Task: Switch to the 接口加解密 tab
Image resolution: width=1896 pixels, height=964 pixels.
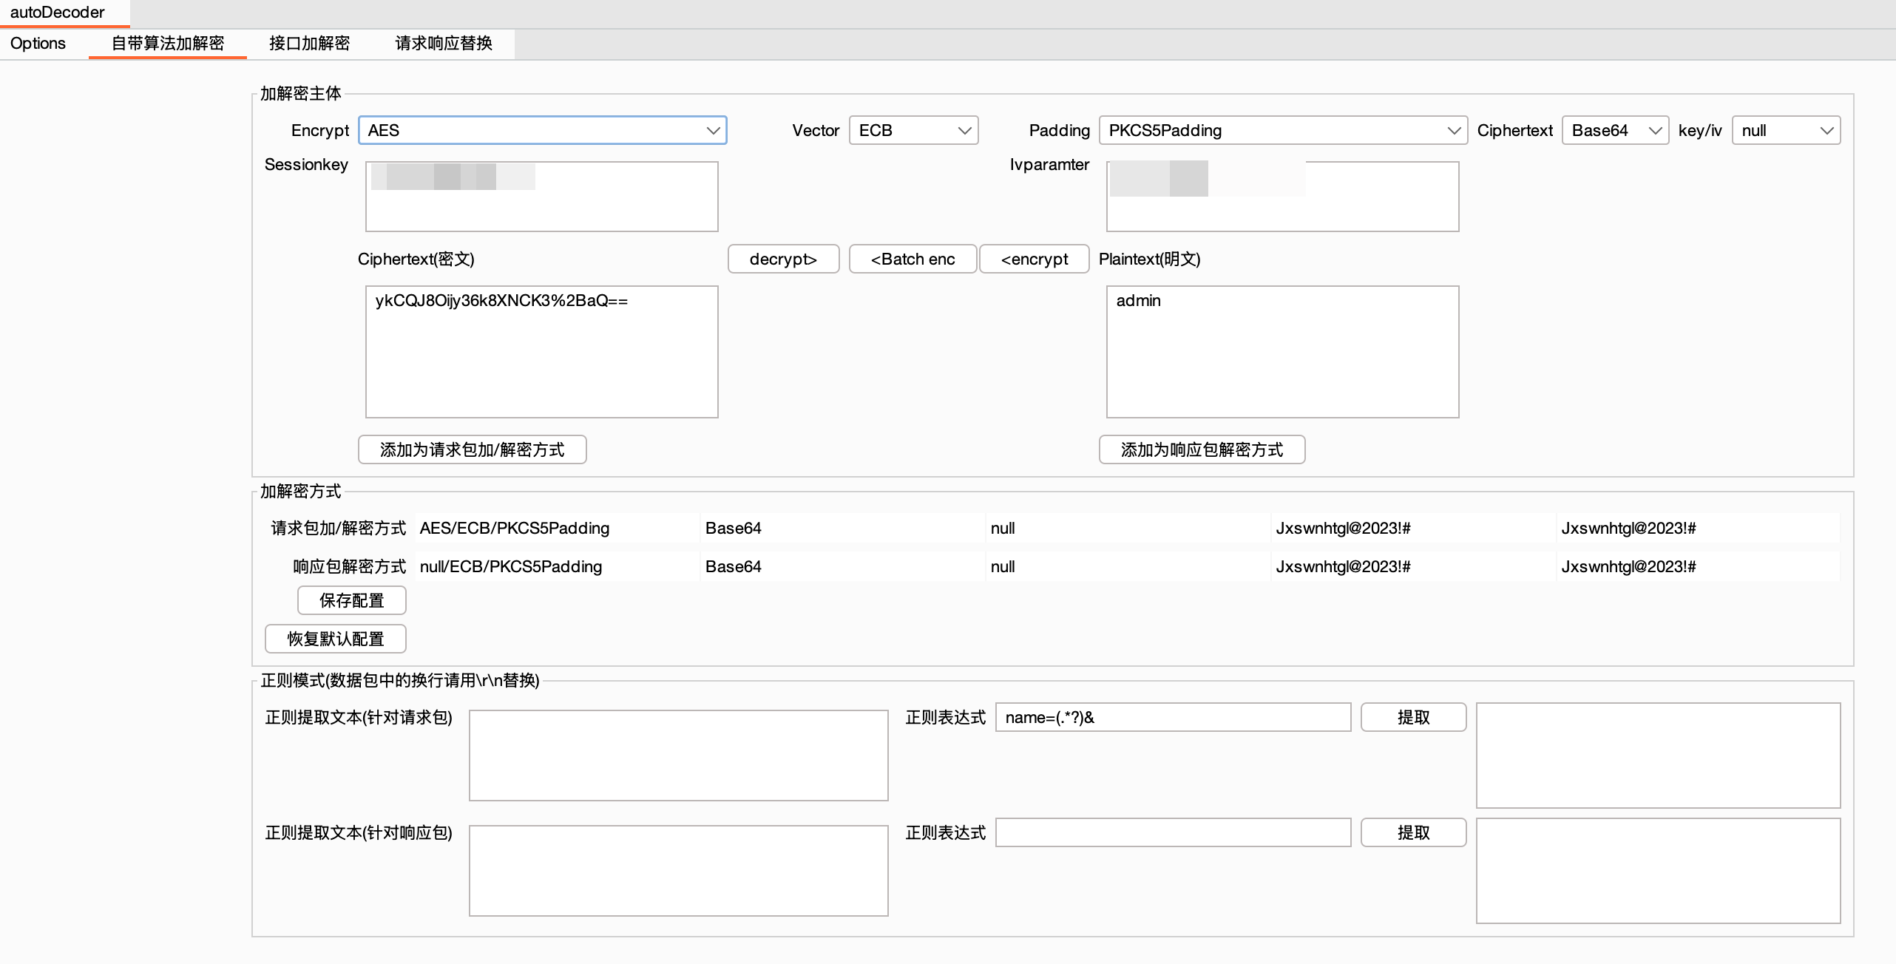Action: point(309,43)
